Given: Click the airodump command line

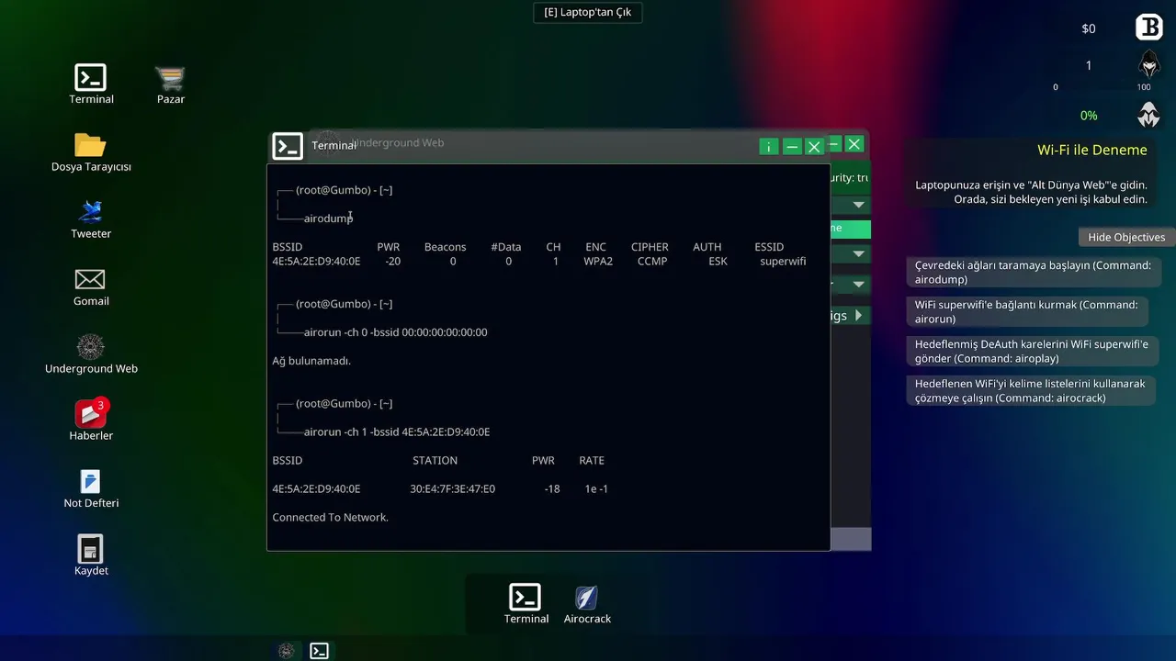Looking at the screenshot, I should pos(328,218).
